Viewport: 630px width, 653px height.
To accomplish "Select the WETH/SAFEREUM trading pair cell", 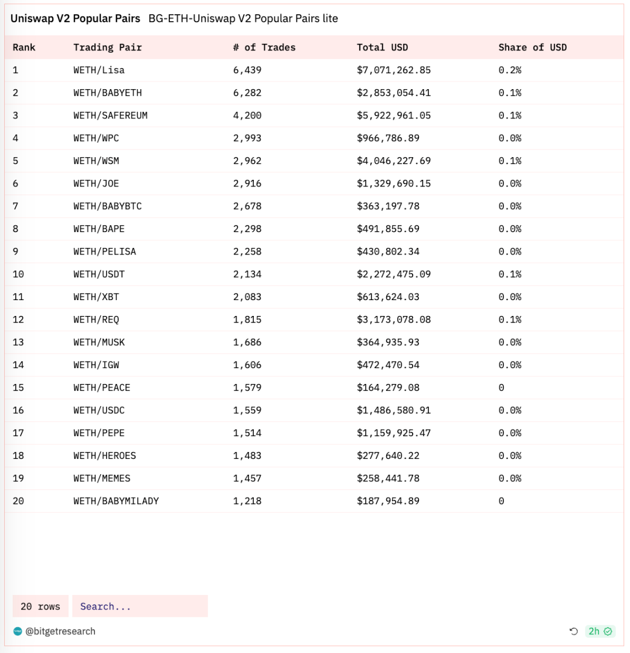I will coord(110,115).
